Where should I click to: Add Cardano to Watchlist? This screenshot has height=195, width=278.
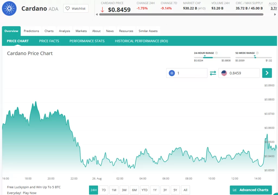point(76,8)
